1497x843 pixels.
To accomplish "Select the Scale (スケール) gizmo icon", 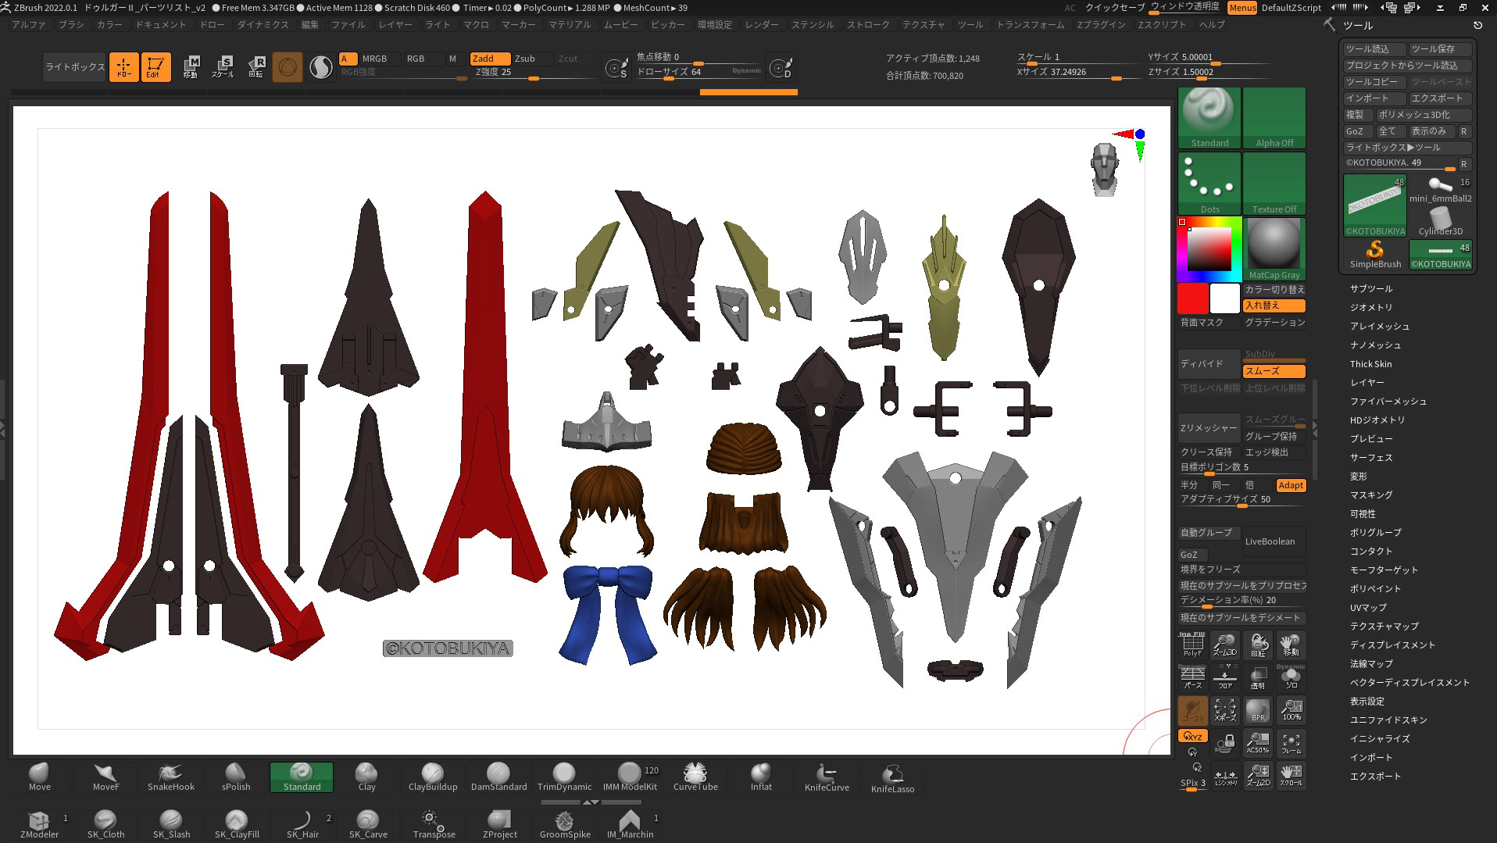I will (x=223, y=67).
